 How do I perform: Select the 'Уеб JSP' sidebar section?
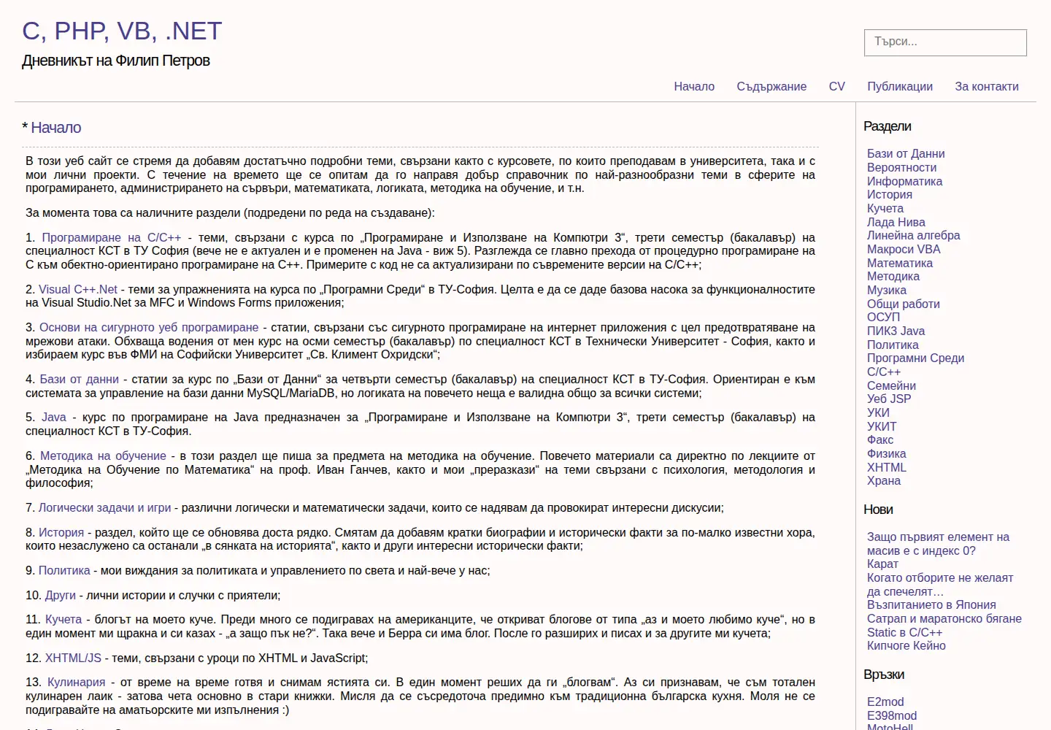coord(889,399)
